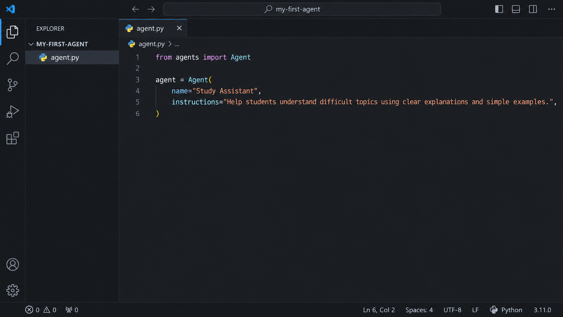This screenshot has height=317, width=563.
Task: Click the "name" parameter on line 4
Action: 180,91
